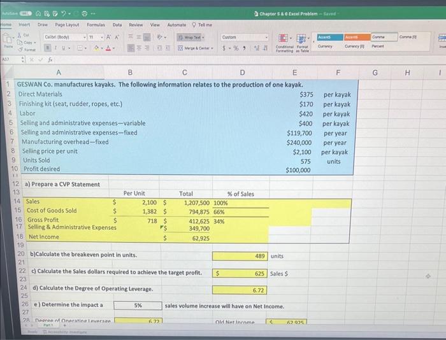Apply the Accent6 orange cell style
The width and height of the screenshot is (446, 340).
click(357, 37)
